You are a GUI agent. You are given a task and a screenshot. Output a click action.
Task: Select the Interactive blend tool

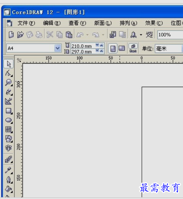pyautogui.click(x=9, y=159)
